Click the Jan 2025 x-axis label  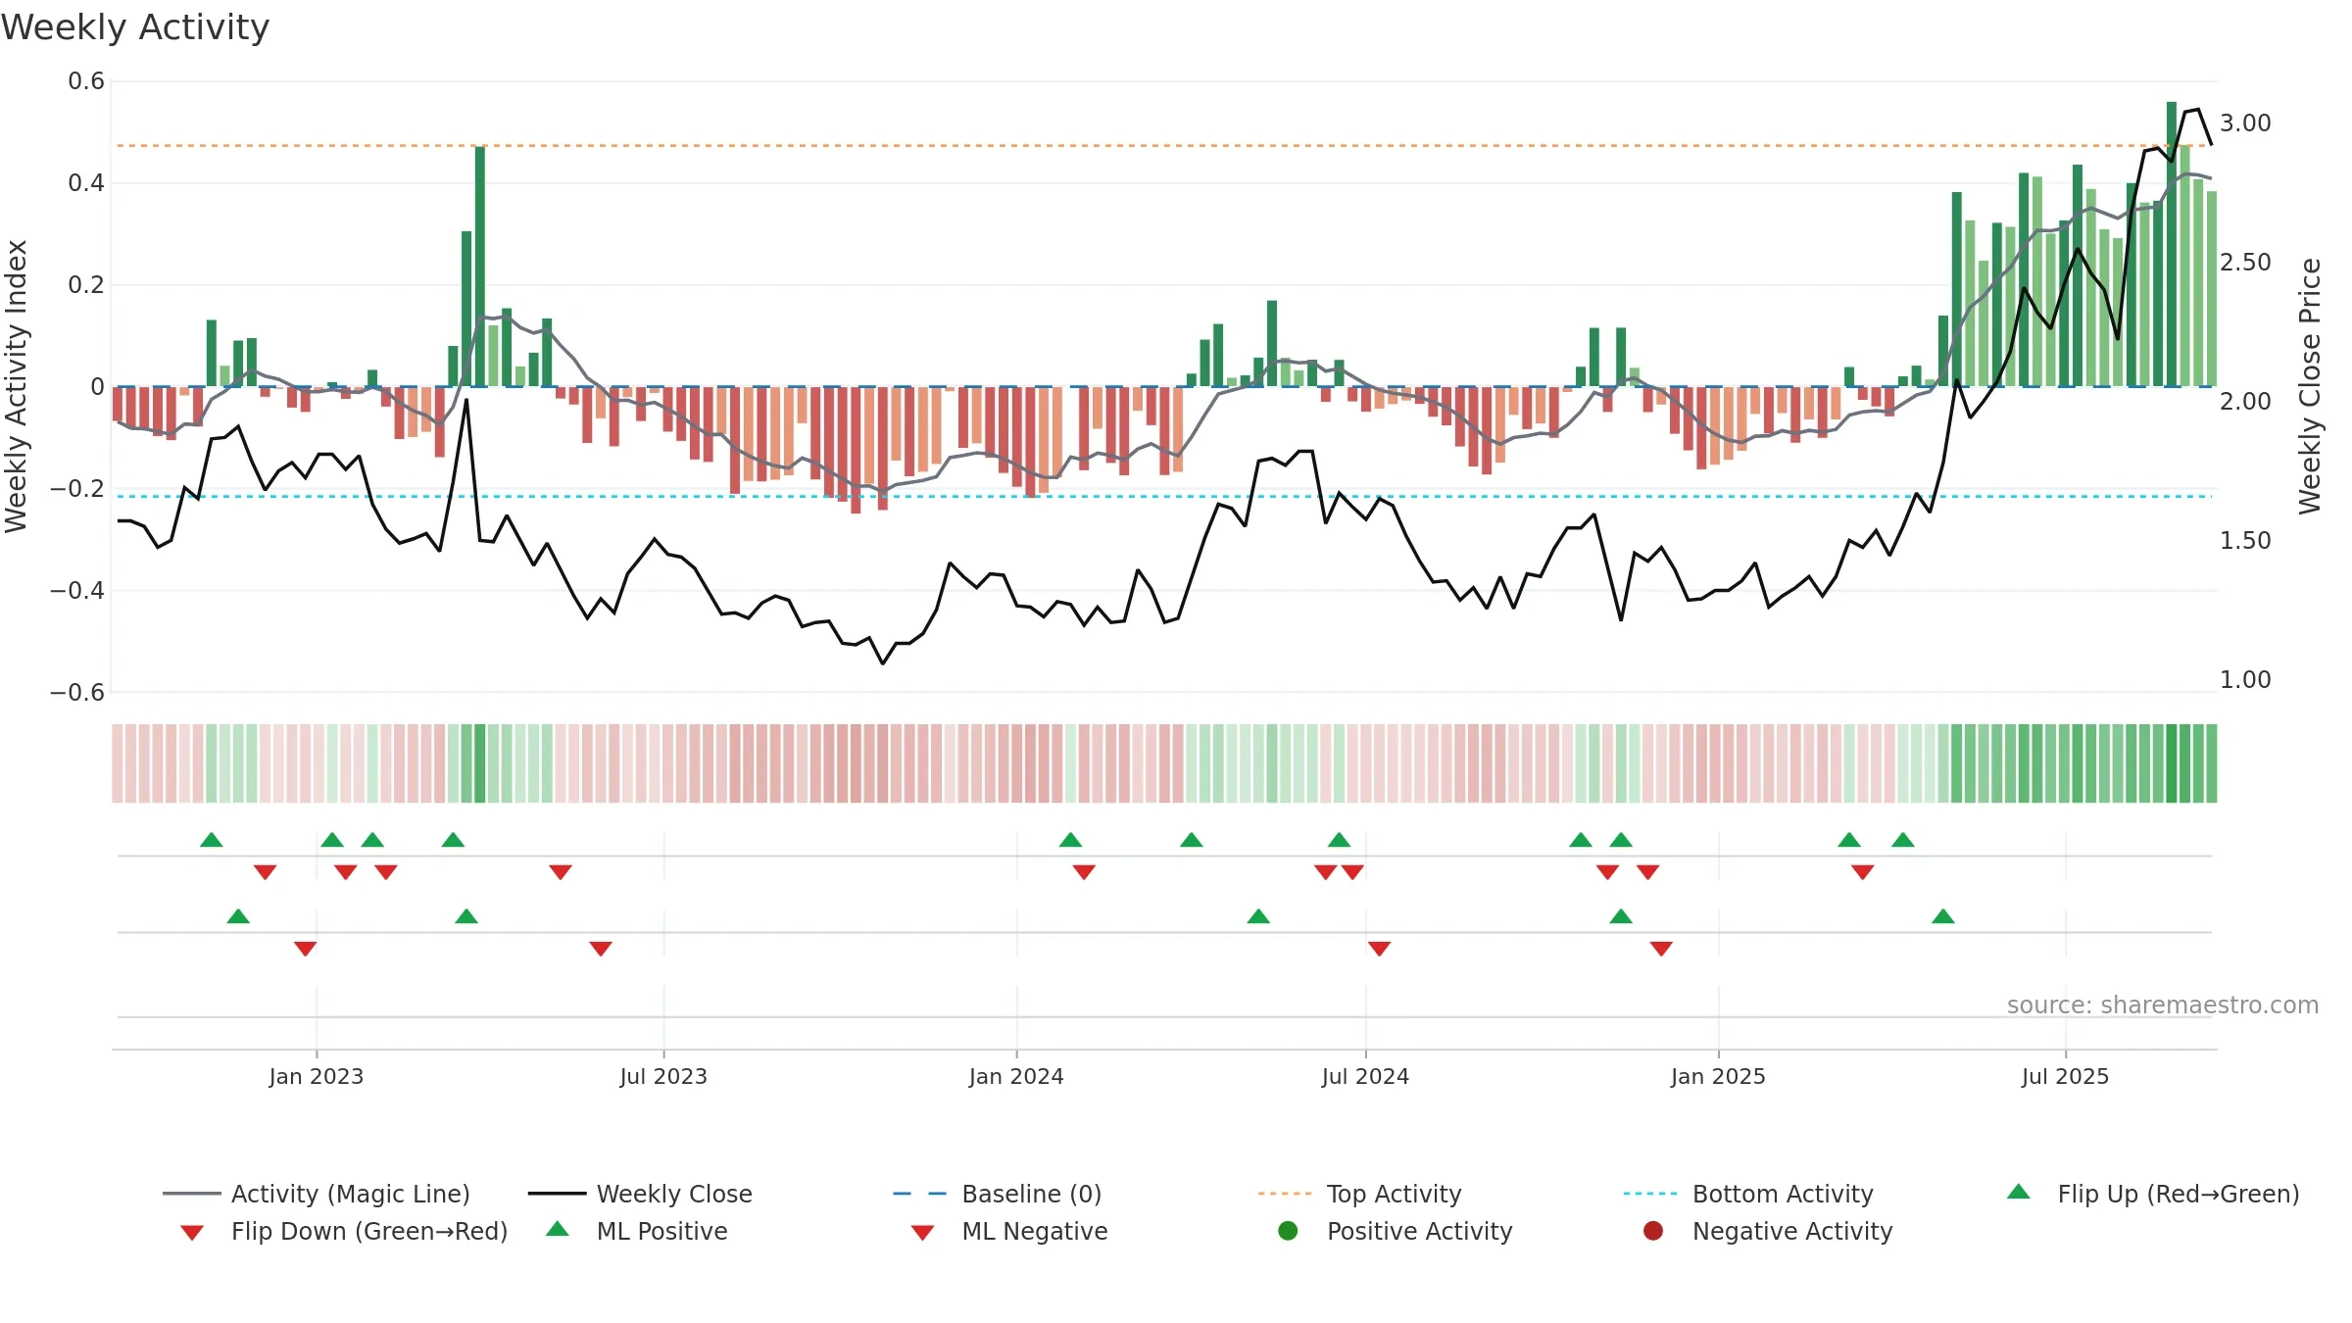coord(1718,1076)
